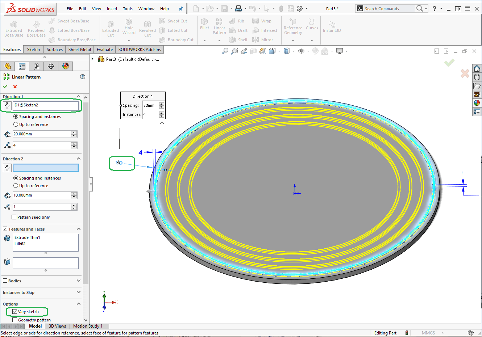Switch to the Motion Study 1 tab
Screen dimensions: 482x337
pos(88,326)
